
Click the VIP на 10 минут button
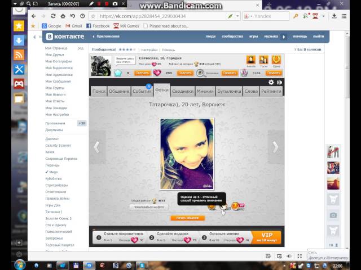tap(266, 237)
